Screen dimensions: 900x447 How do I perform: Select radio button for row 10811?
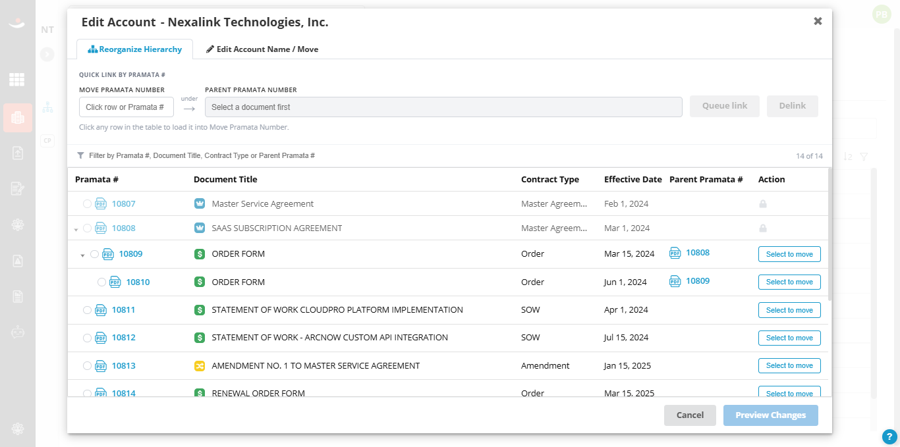coord(88,310)
